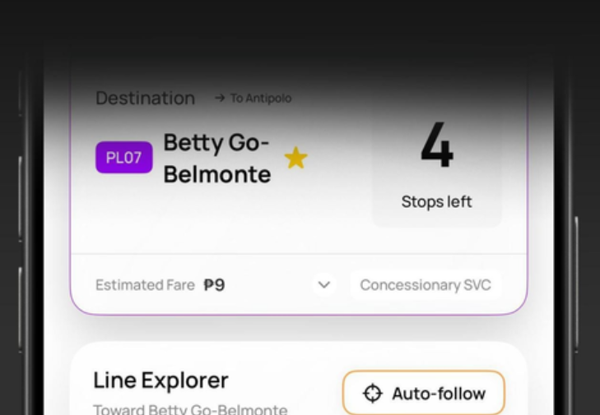Tap the To Antipolo direction text

(260, 98)
